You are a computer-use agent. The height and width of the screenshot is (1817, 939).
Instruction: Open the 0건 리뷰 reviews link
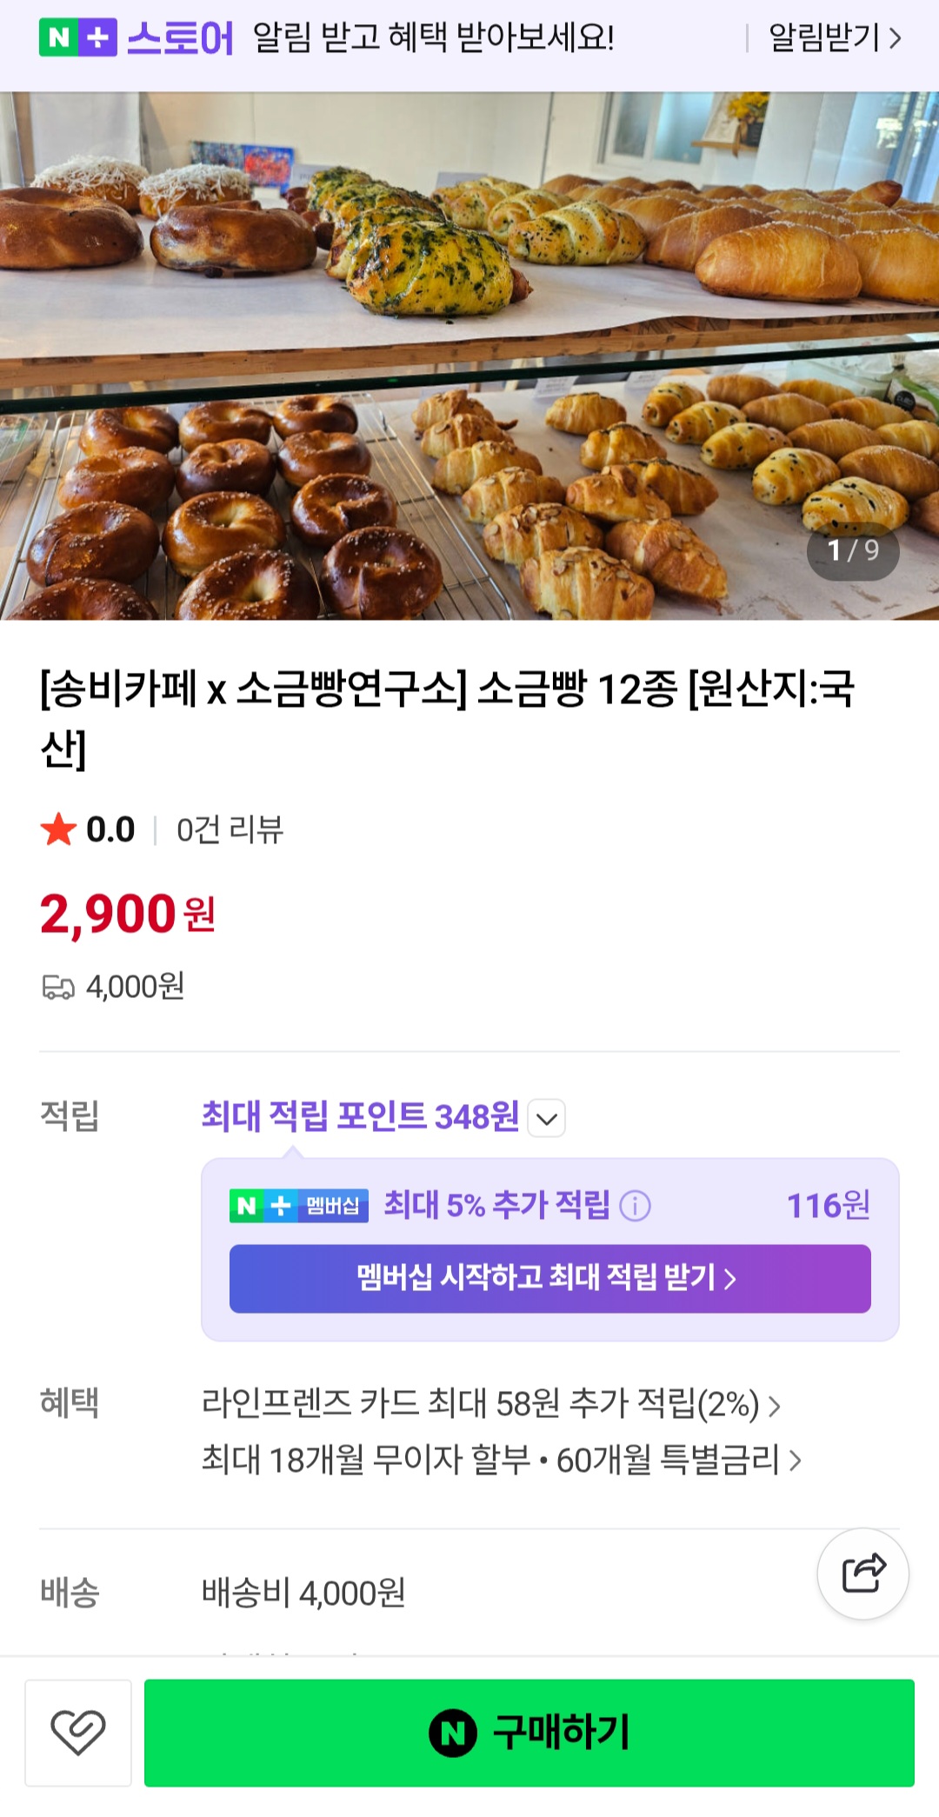tap(230, 829)
